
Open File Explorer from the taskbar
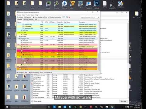tap(60, 107)
